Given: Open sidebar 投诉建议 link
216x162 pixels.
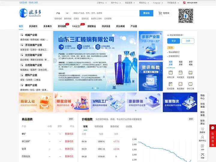Looking at the screenshot, I should pyautogui.click(x=202, y=122).
